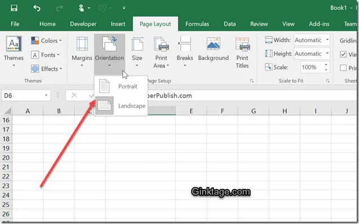The width and height of the screenshot is (359, 224).
Task: Toggle the Gridlines Print checkbox
Action: click(x=343, y=68)
